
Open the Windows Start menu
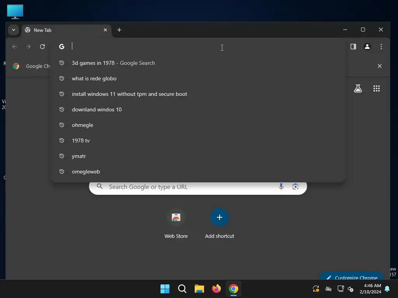(x=165, y=289)
